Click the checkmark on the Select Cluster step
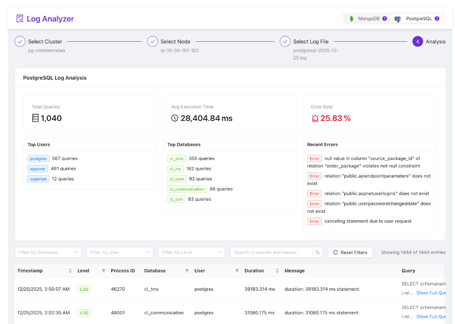 [20, 41]
